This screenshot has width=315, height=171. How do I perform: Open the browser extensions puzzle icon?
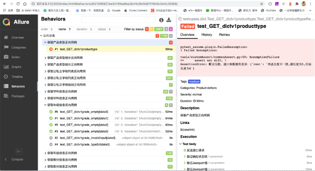click(297, 4)
